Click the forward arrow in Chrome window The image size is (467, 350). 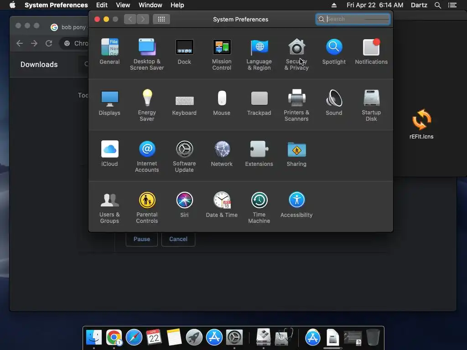pyautogui.click(x=34, y=43)
